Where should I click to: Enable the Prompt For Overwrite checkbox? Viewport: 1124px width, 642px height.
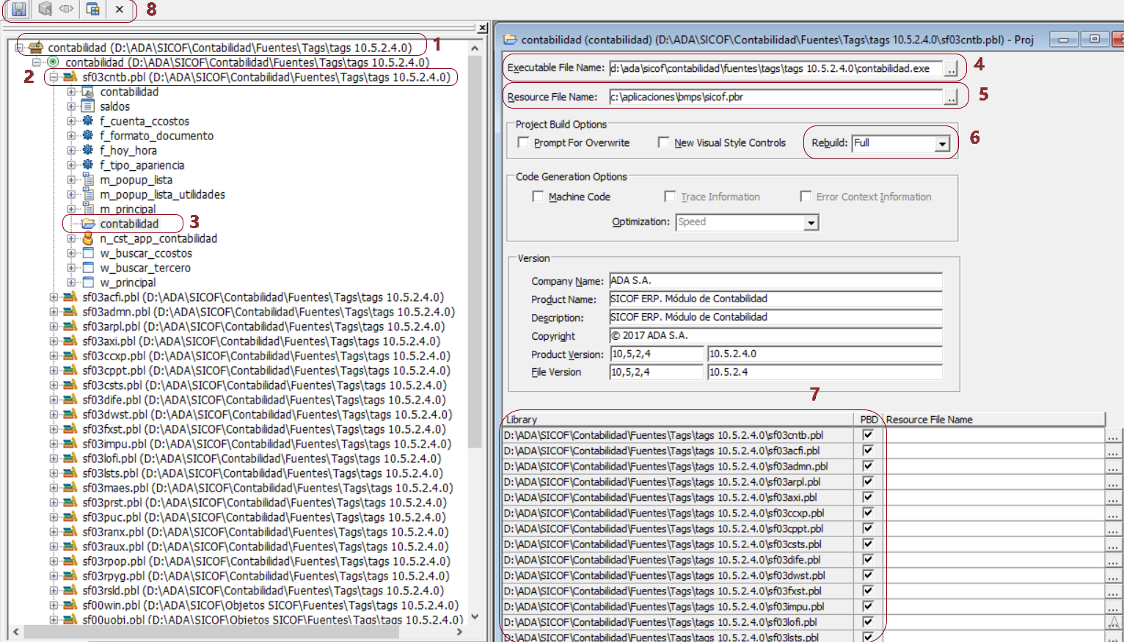(523, 142)
